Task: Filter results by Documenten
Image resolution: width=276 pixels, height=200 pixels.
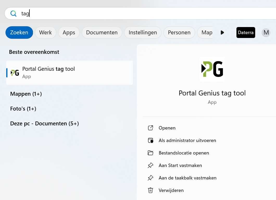Action: (102, 33)
